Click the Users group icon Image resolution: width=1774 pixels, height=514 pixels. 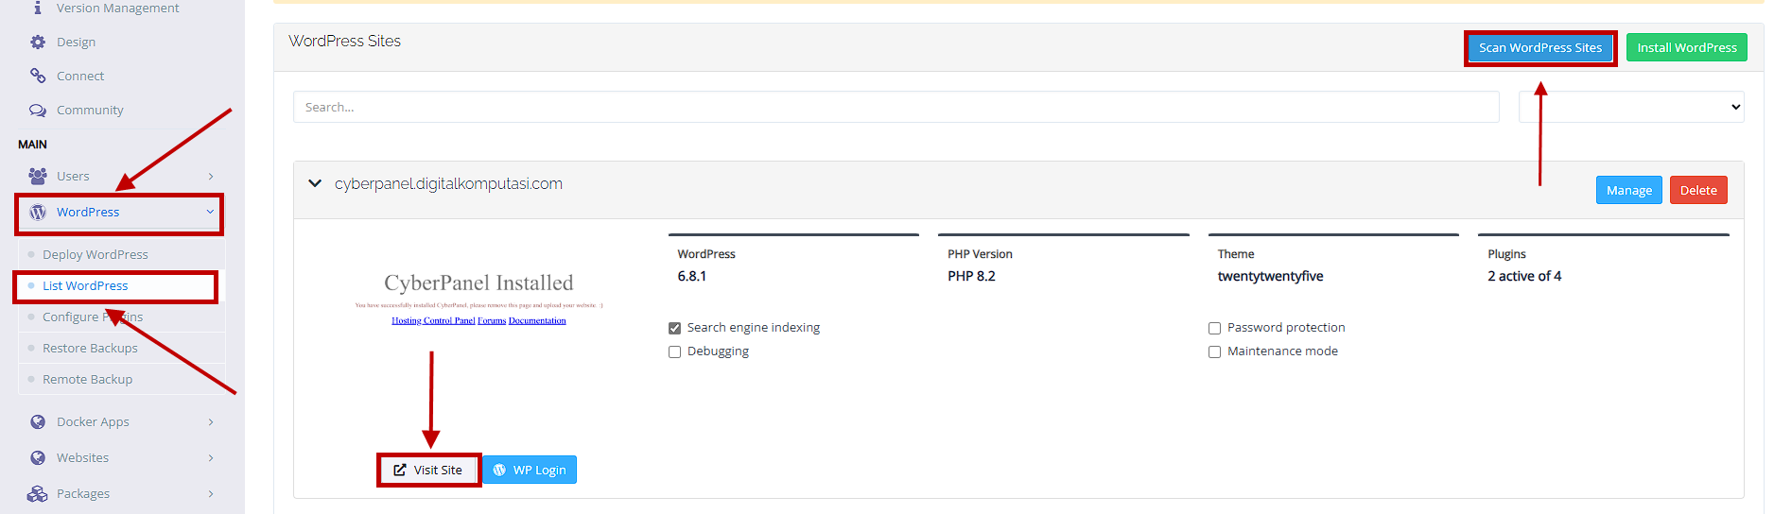[38, 176]
